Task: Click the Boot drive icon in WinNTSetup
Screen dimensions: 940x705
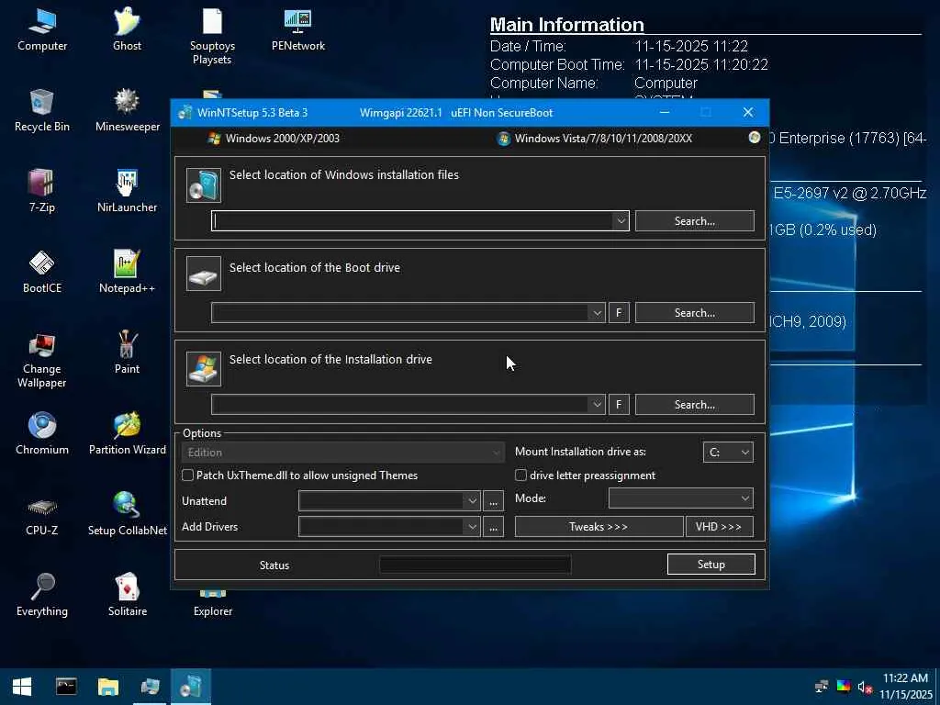Action: (x=204, y=274)
